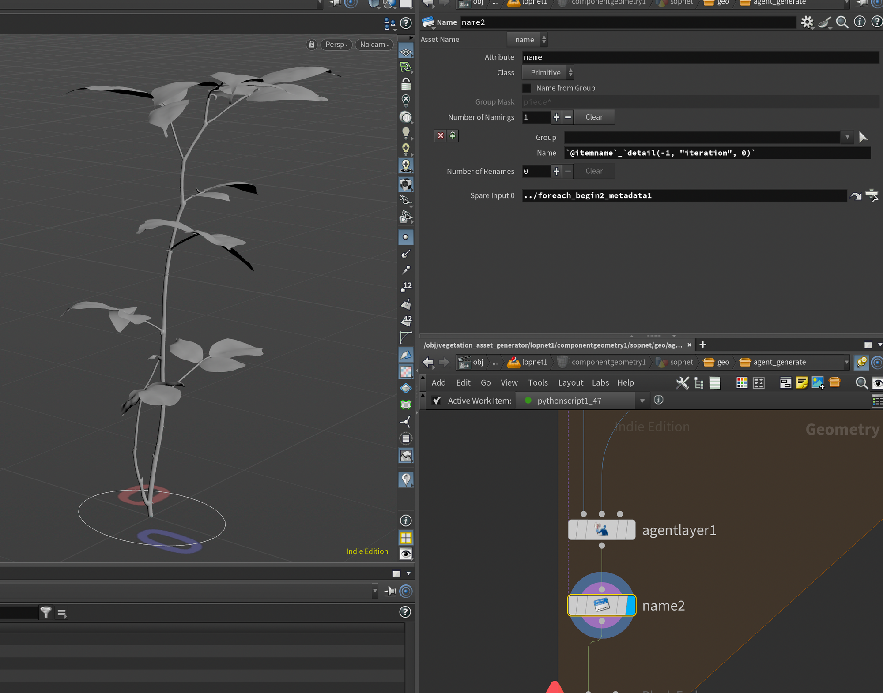Viewport: 883px width, 693px height.
Task: Click the viewport lock camera icon
Action: tap(312, 45)
